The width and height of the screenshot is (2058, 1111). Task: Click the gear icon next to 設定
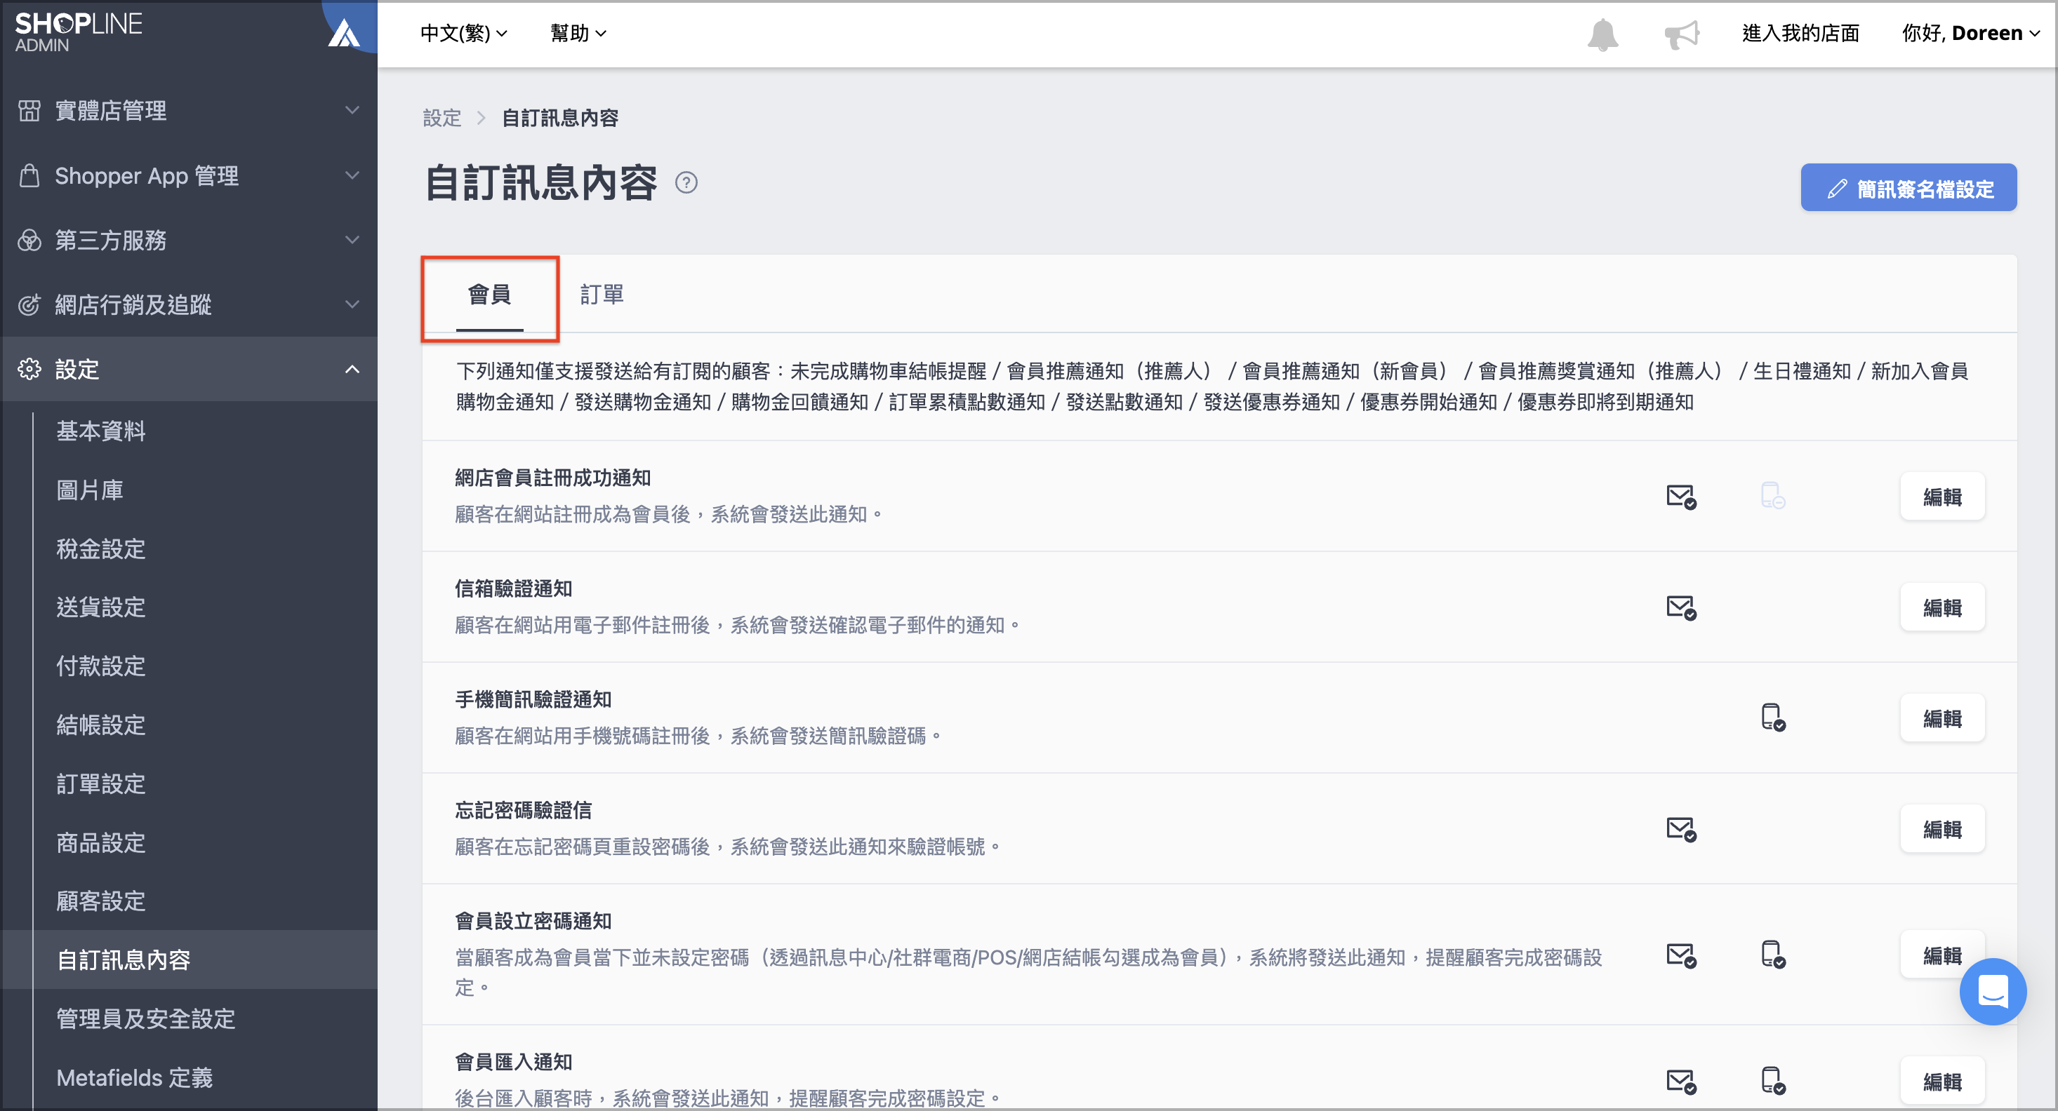(29, 369)
